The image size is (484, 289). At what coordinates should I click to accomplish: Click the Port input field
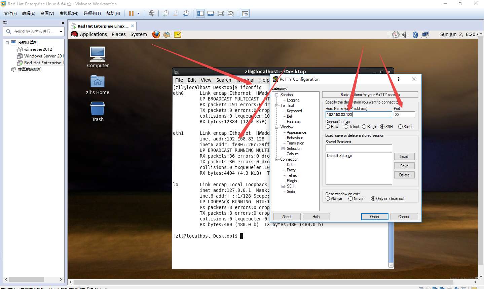(x=404, y=115)
